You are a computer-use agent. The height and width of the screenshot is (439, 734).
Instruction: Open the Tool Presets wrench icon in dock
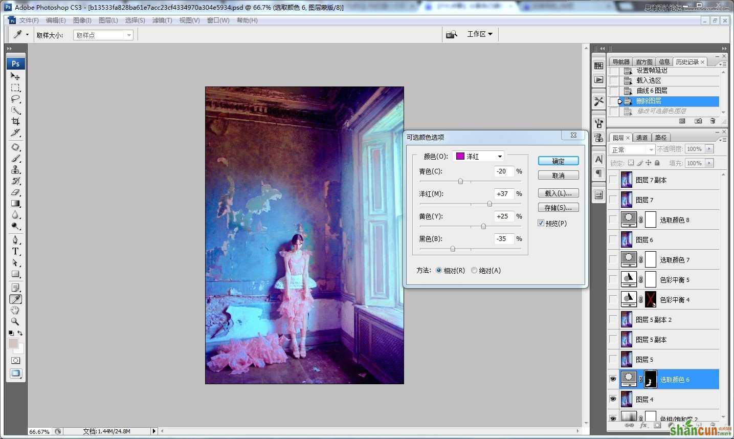(x=598, y=101)
